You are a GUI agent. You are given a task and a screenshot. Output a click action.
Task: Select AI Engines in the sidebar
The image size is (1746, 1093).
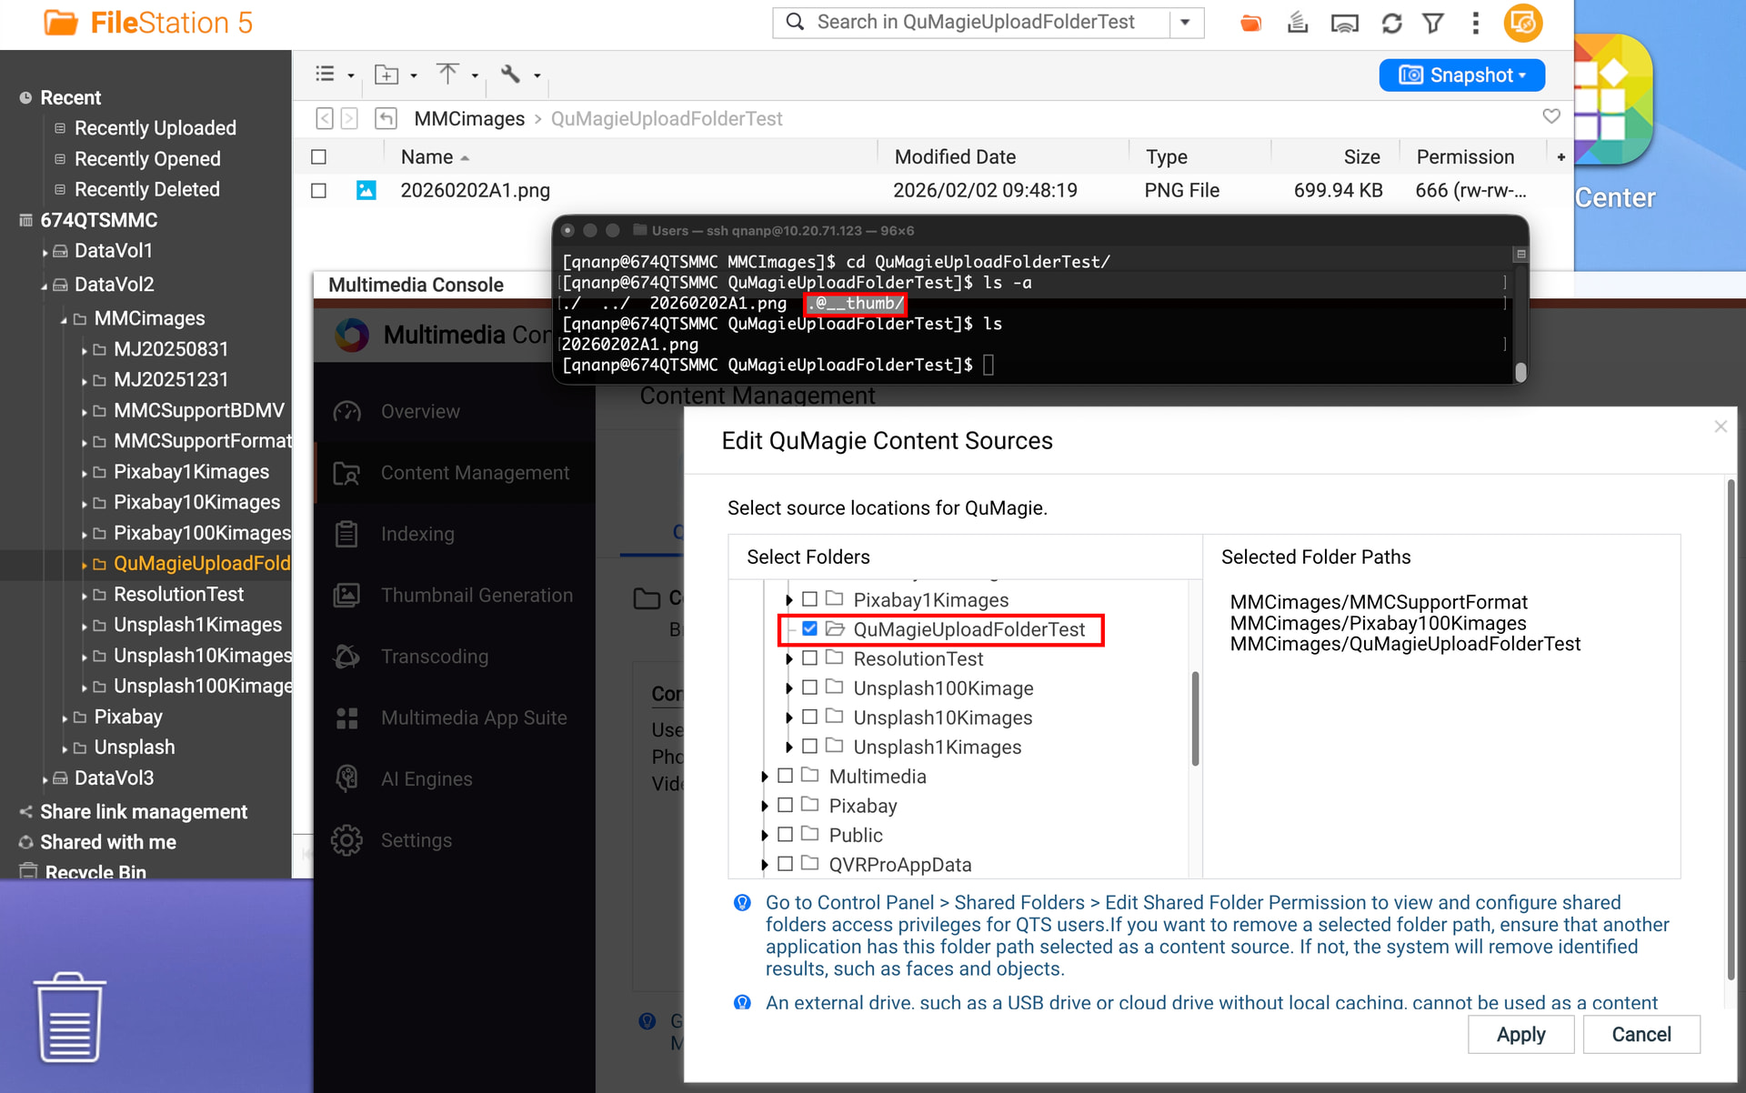pos(426,778)
